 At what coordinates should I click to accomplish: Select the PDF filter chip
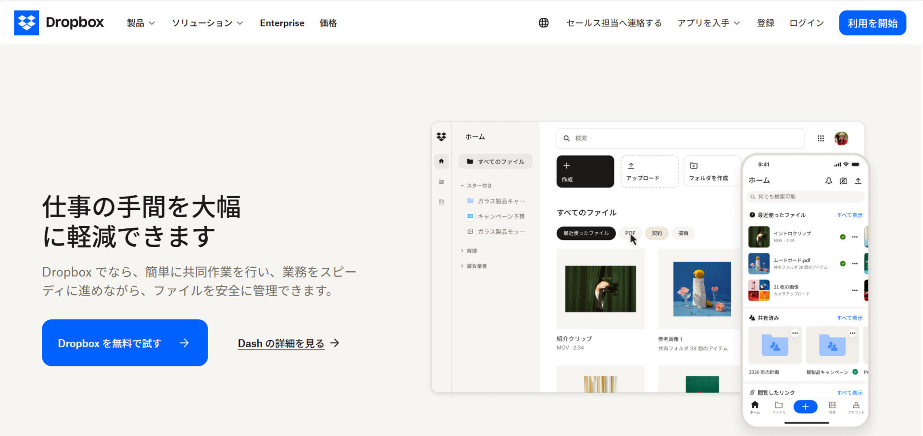[630, 233]
